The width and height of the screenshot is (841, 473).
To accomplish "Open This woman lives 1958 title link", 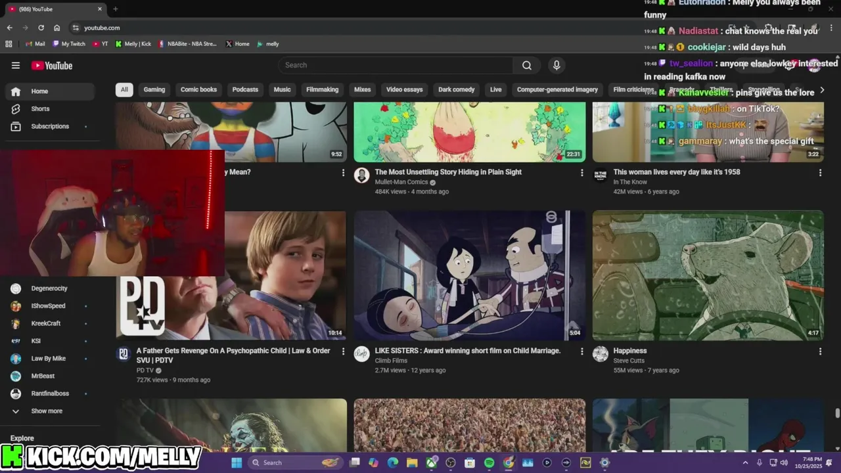I will click(x=677, y=172).
